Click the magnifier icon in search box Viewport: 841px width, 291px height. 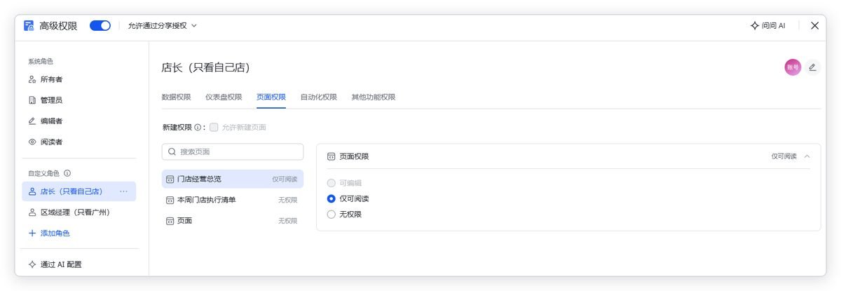tap(172, 151)
